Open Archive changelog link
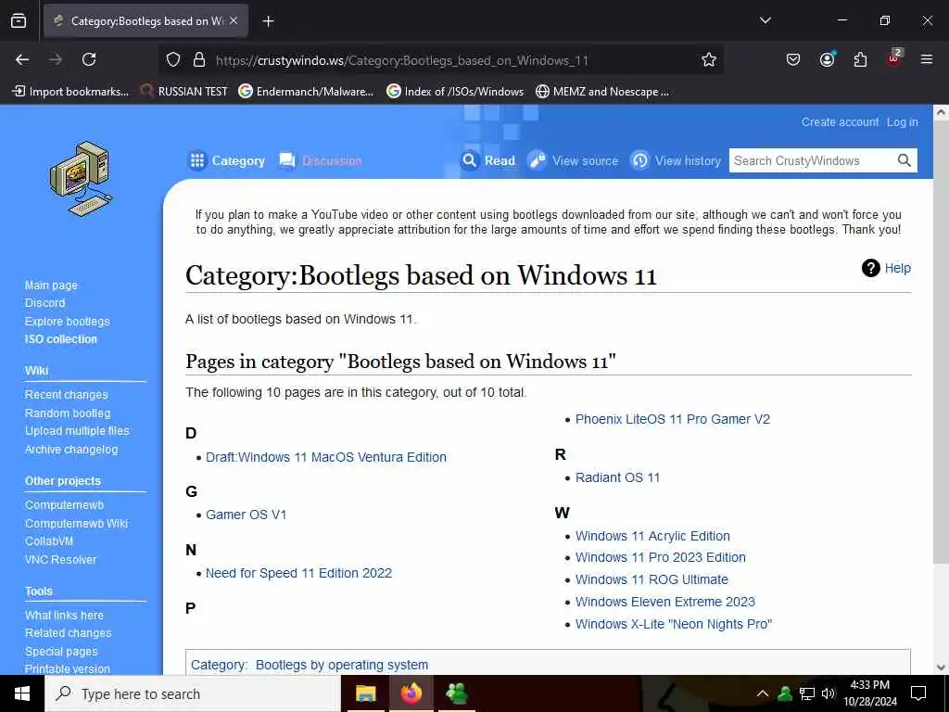 (71, 450)
